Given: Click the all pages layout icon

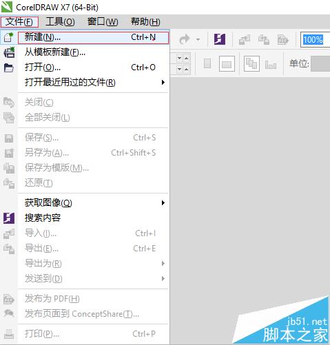Looking at the screenshot, I should [251, 63].
